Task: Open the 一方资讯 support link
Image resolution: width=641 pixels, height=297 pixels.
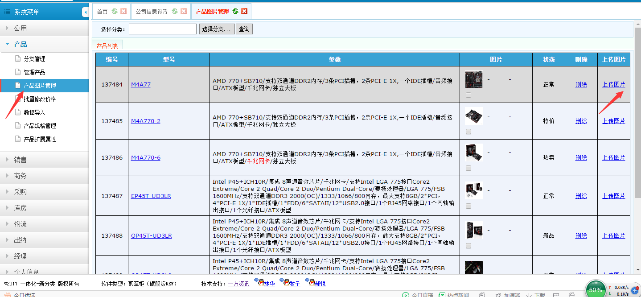Action: point(239,283)
